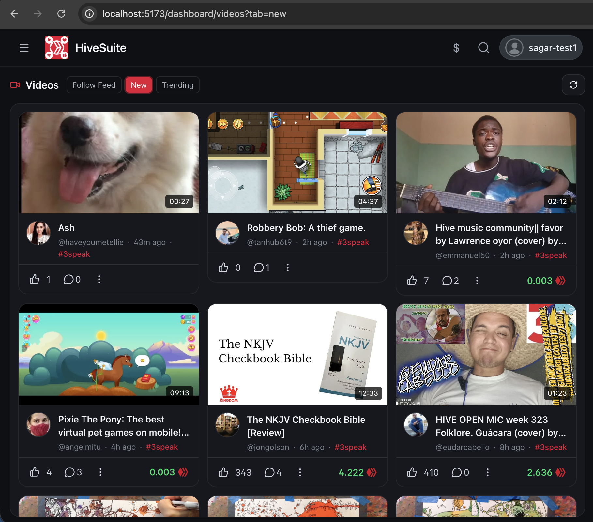Click #3speak tag on Ash video
Screen dimensions: 593x522
(x=74, y=254)
